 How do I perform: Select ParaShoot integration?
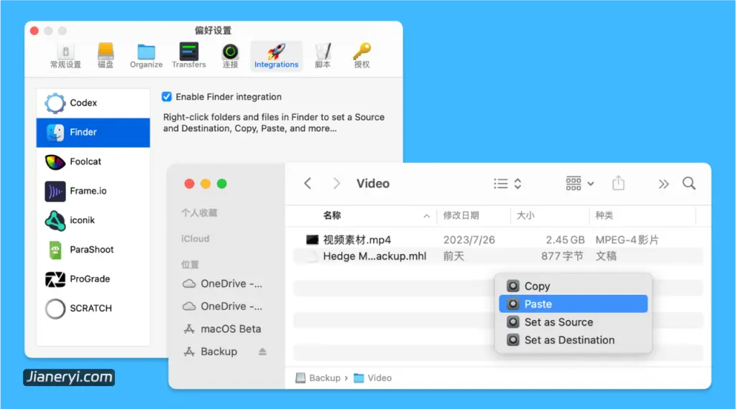tap(93, 250)
